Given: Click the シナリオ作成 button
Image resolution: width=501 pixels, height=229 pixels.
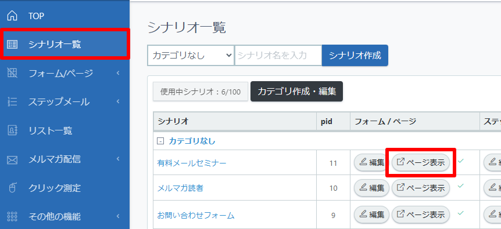Looking at the screenshot, I should pyautogui.click(x=355, y=56).
